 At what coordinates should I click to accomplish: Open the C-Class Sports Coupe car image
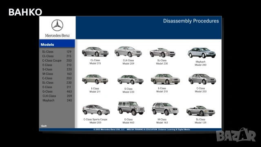click(x=96, y=110)
